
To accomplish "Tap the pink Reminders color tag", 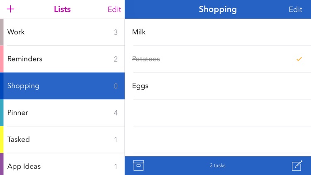I will pyautogui.click(x=2, y=59).
